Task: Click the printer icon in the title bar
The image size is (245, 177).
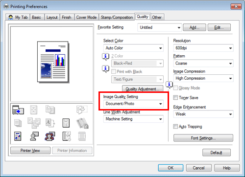Action: [x=6, y=6]
